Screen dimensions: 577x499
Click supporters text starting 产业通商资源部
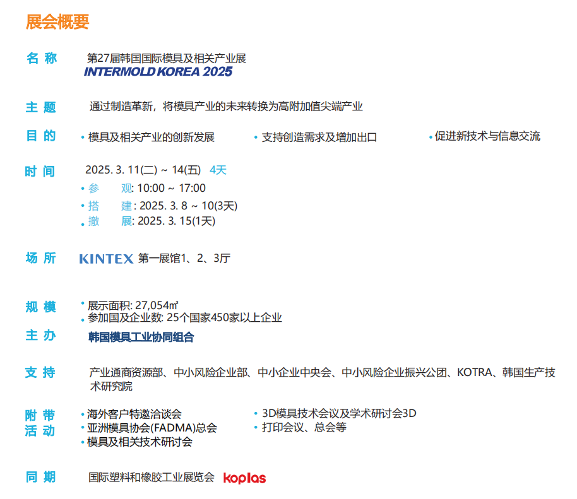click(323, 372)
